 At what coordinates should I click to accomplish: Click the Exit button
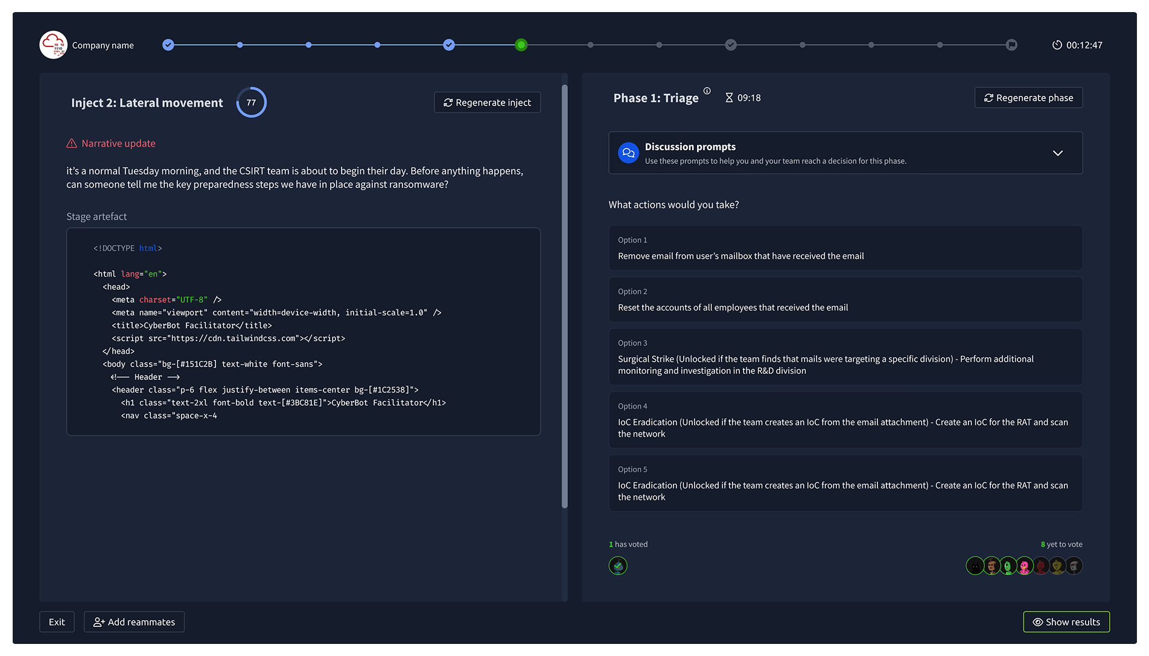[x=57, y=622]
